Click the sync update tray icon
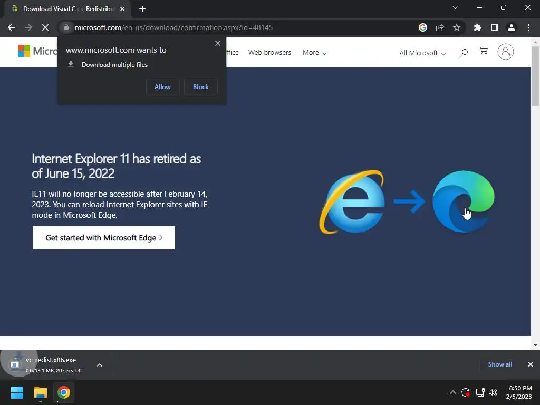Screen dimensions: 540x405 tap(466, 392)
